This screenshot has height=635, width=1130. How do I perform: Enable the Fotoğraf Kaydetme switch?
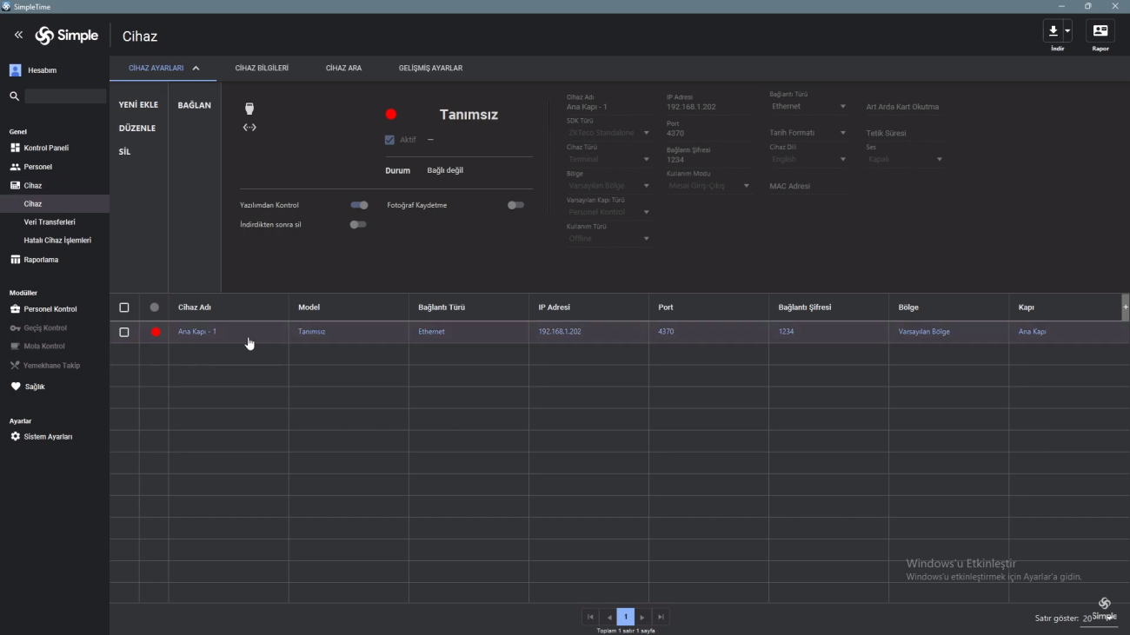515,205
